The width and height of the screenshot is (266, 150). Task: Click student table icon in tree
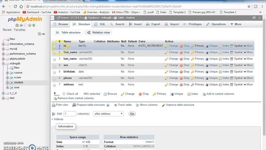(x=12, y=82)
